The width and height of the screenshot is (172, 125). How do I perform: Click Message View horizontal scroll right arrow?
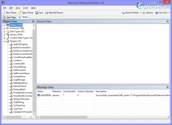[168, 117]
